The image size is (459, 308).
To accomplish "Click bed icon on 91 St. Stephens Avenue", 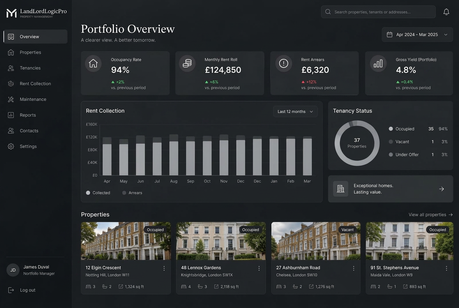I will [373, 287].
